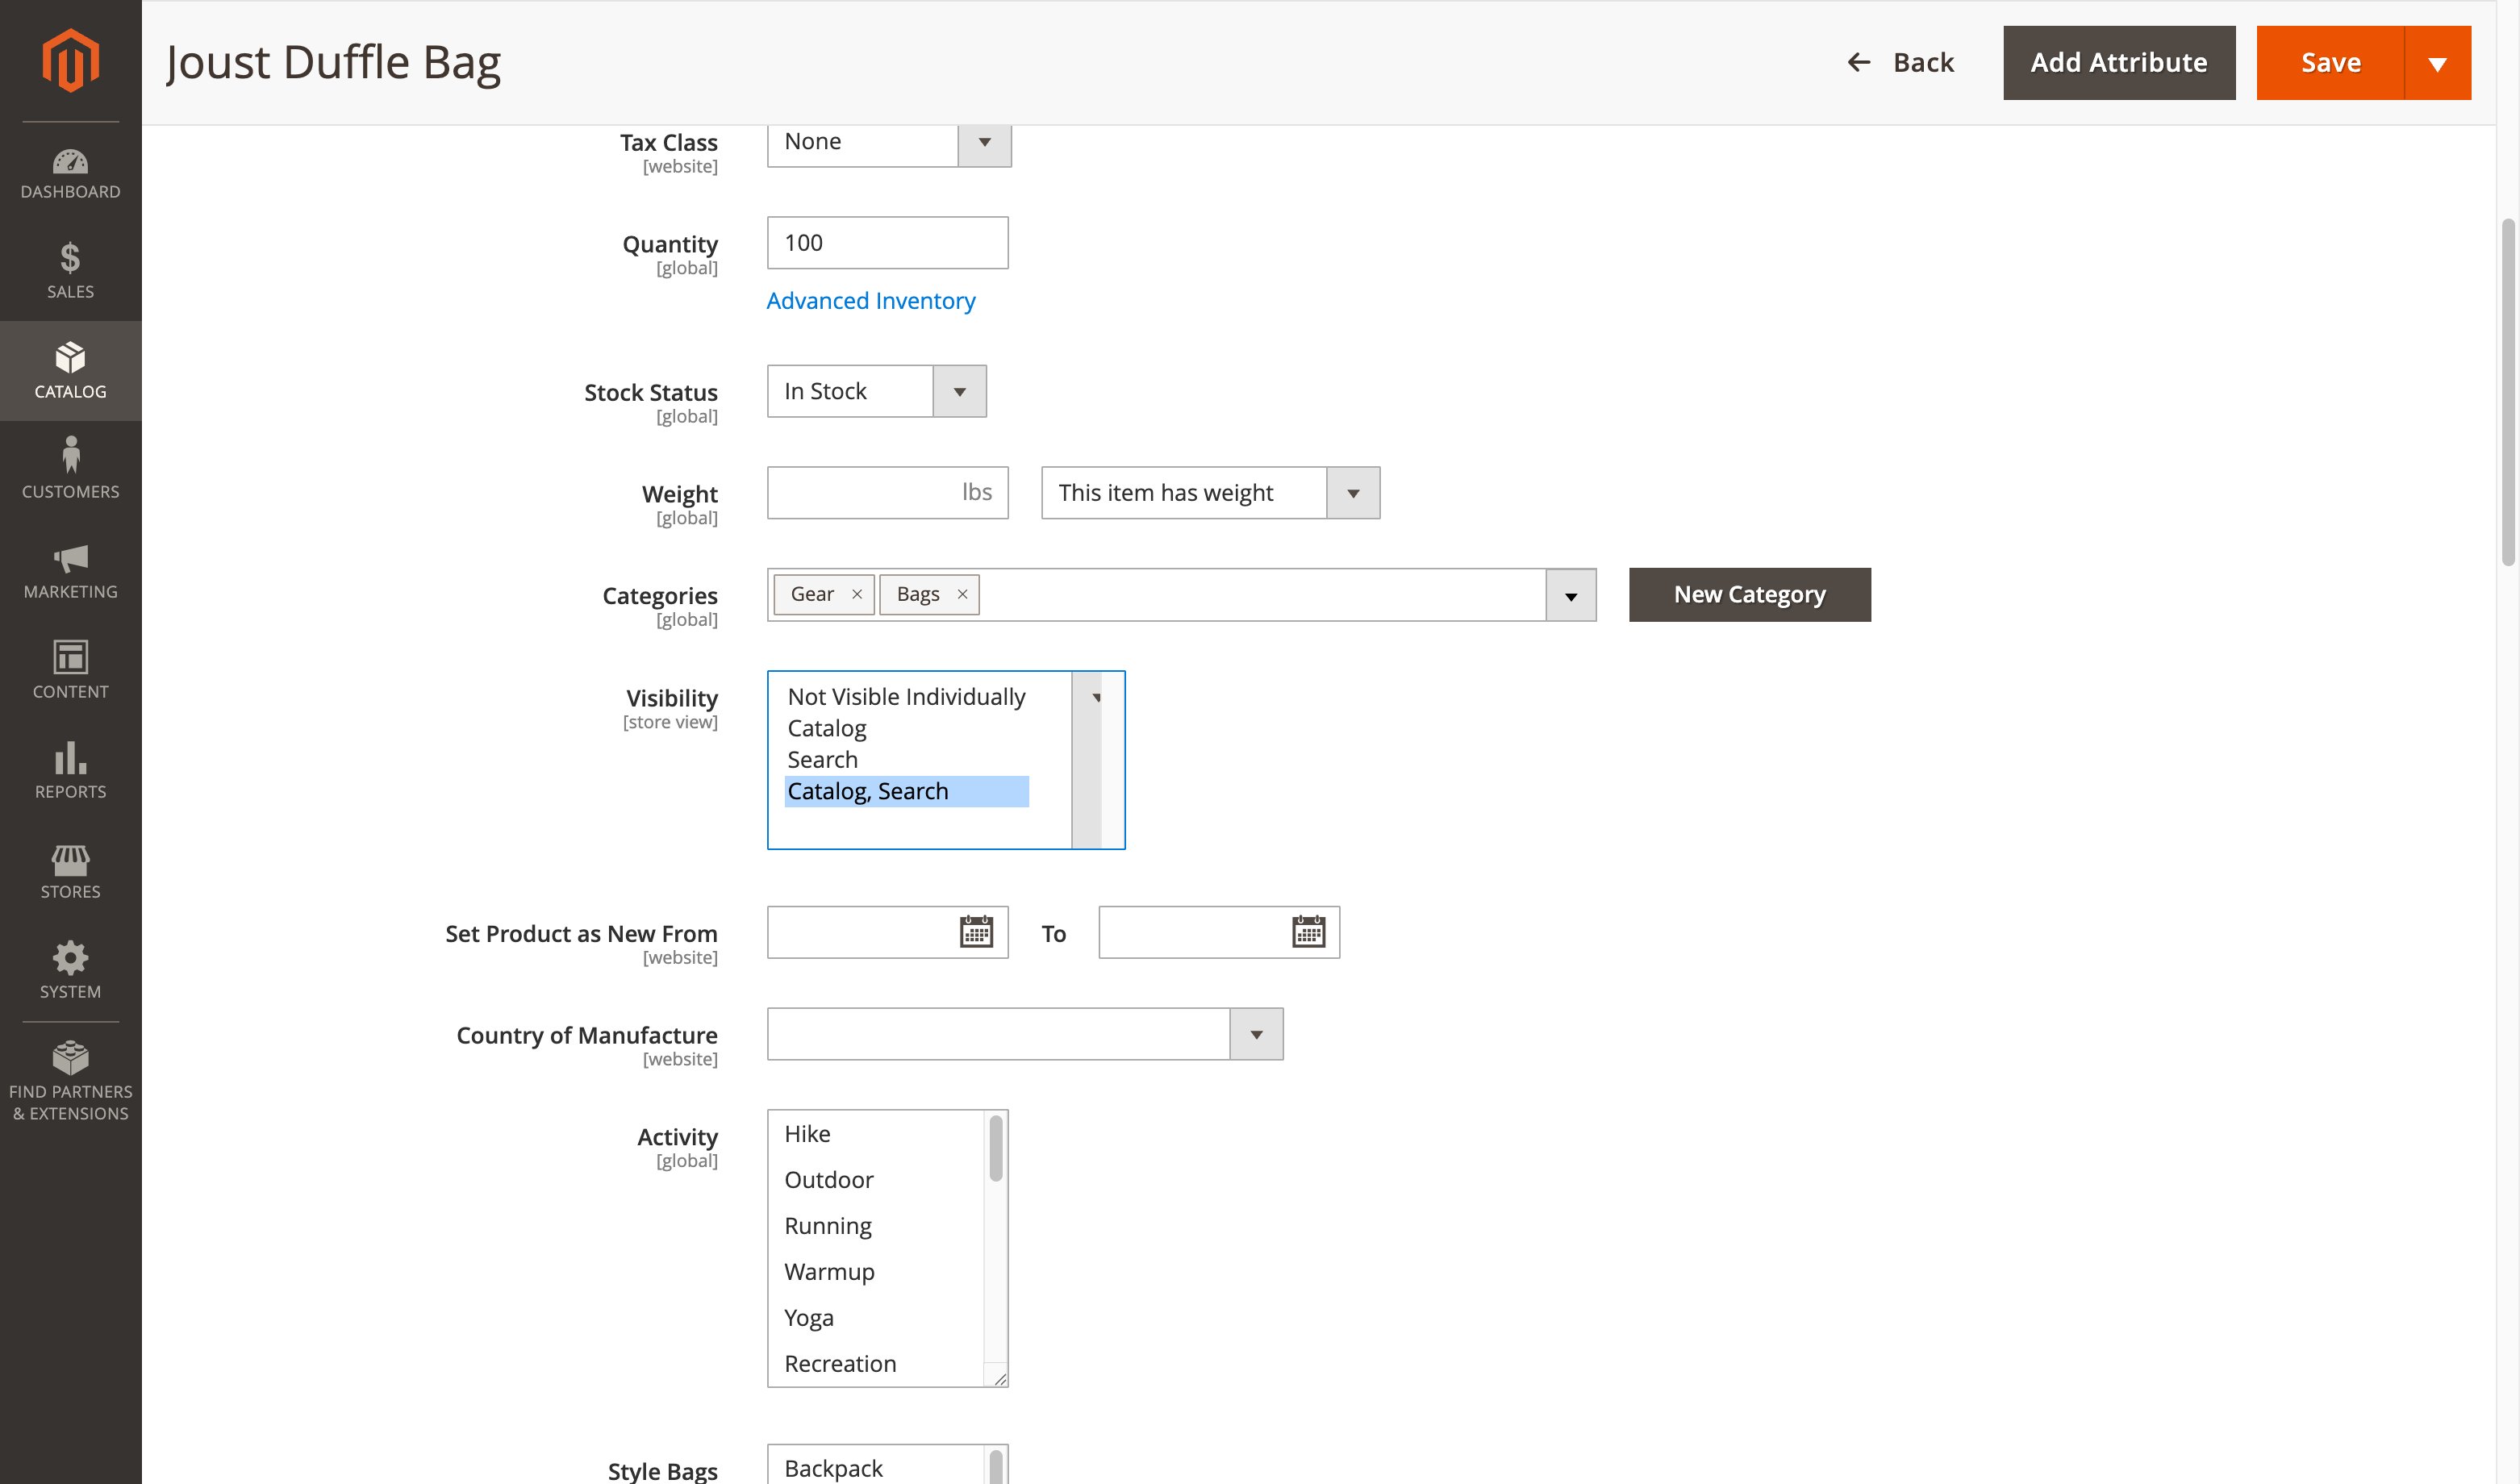Expand the Save options arrow
The height and width of the screenshot is (1484, 2520).
[x=2437, y=62]
